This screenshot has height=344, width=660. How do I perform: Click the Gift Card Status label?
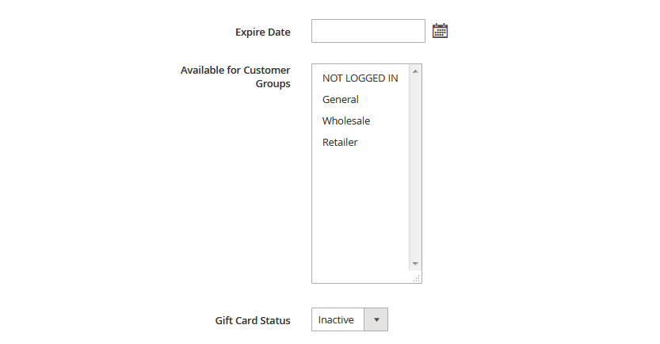(x=253, y=320)
